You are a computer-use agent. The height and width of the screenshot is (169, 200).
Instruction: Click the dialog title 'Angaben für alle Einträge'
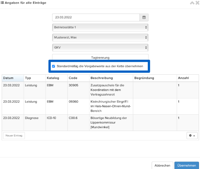pos(25,3)
